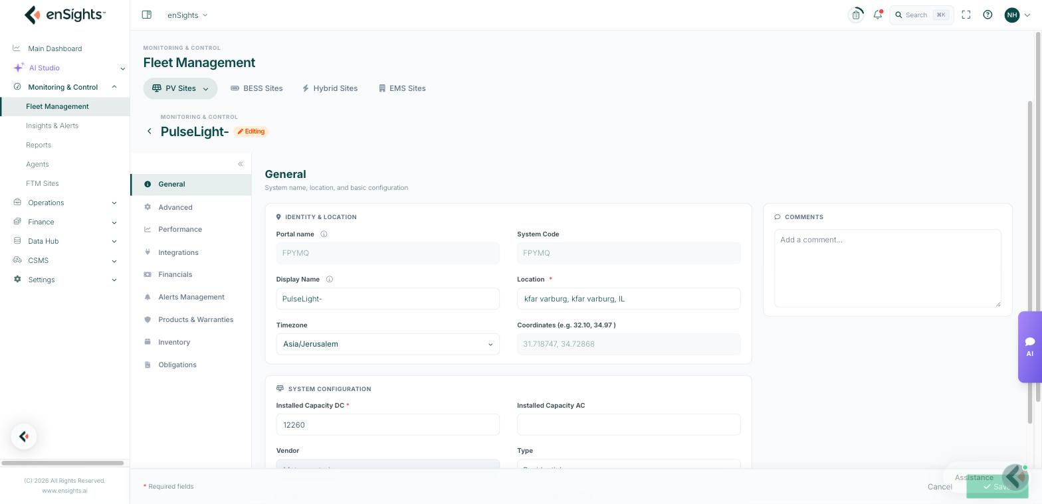Open the Alerts Management section
This screenshot has height=504, width=1042.
pos(191,297)
